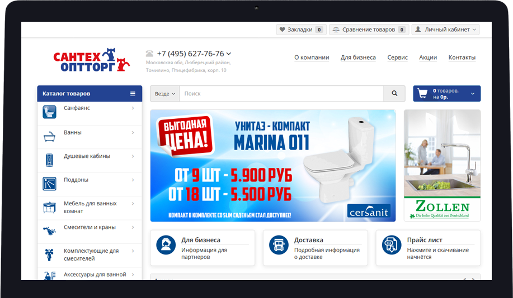Open Доставка info card
The height and width of the screenshot is (298, 513).
click(x=316, y=248)
